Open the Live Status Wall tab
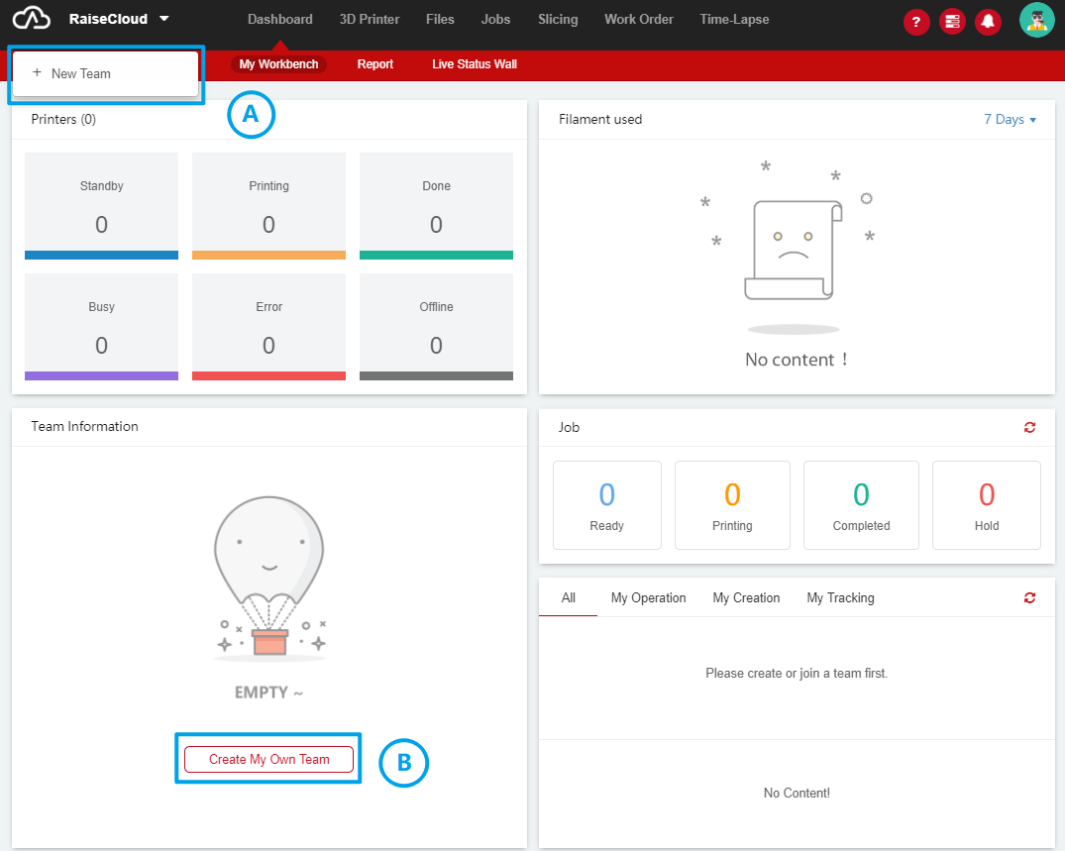The height and width of the screenshot is (851, 1065). click(x=475, y=64)
